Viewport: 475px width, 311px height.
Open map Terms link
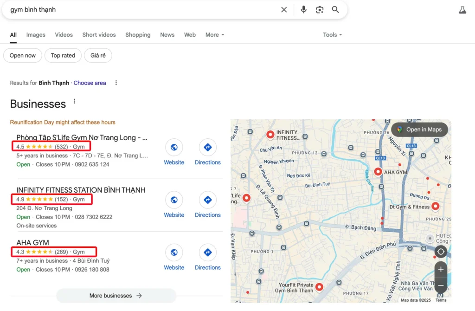point(441,300)
